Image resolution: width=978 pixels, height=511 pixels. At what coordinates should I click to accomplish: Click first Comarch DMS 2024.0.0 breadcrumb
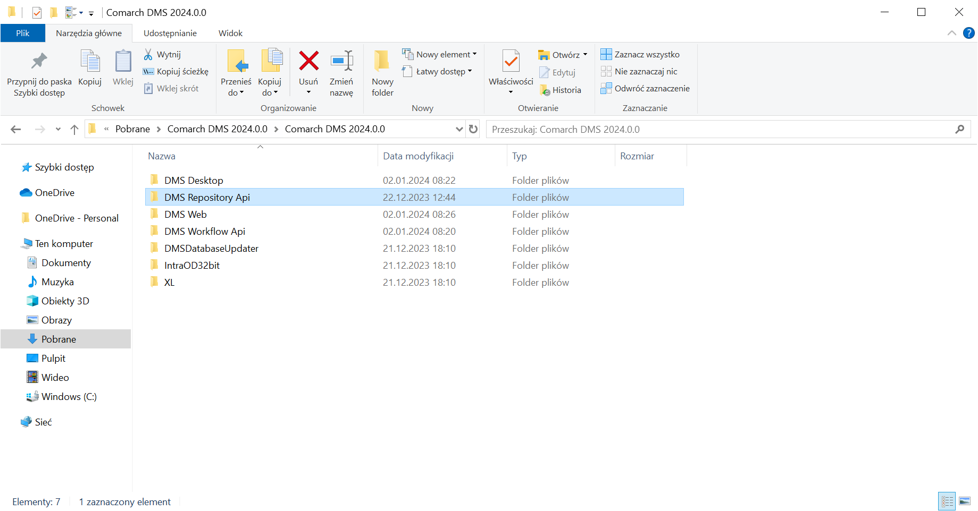[218, 129]
